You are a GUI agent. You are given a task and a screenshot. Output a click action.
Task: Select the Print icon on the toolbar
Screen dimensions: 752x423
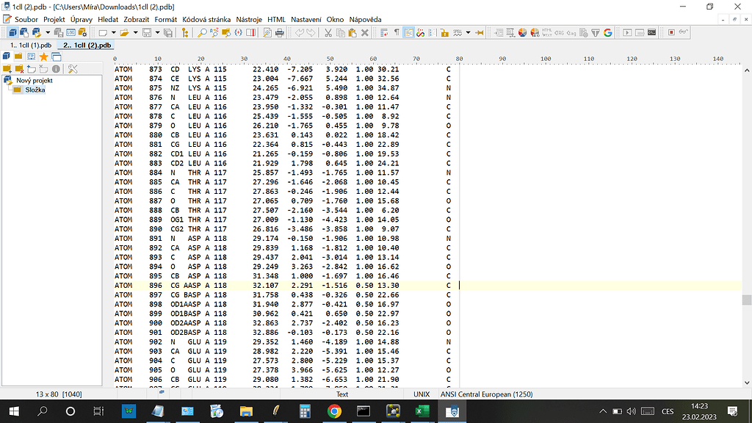(279, 33)
